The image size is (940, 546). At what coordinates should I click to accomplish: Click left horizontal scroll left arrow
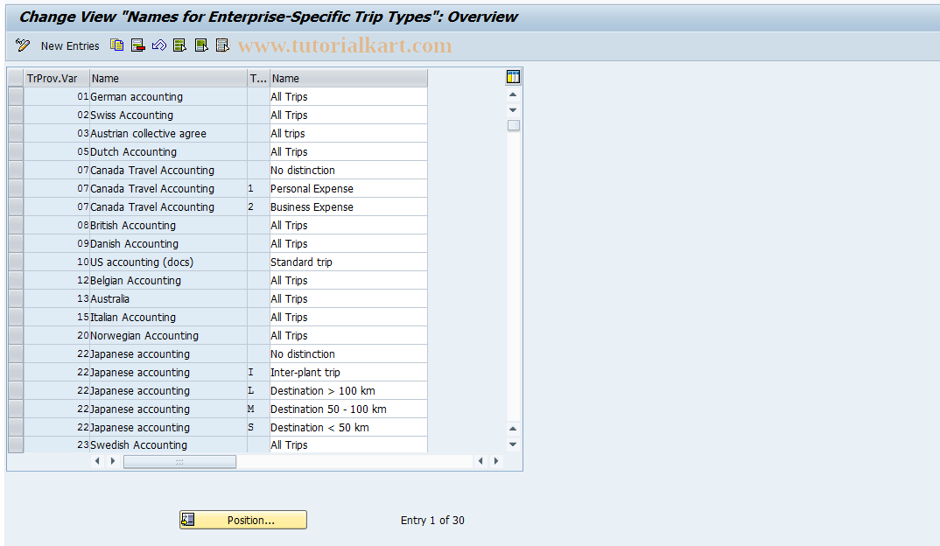coord(97,461)
